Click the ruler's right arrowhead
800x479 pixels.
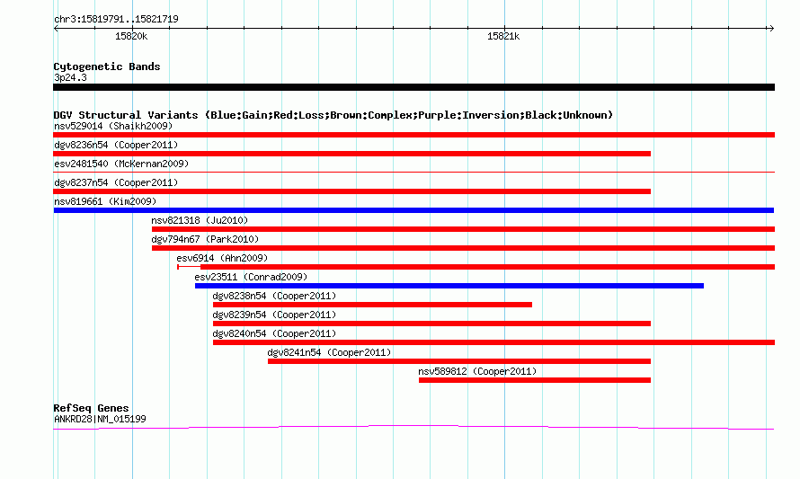(x=771, y=28)
